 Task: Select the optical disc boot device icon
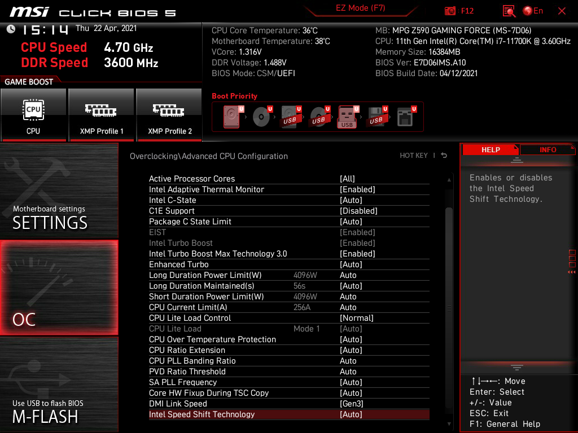[x=262, y=117]
